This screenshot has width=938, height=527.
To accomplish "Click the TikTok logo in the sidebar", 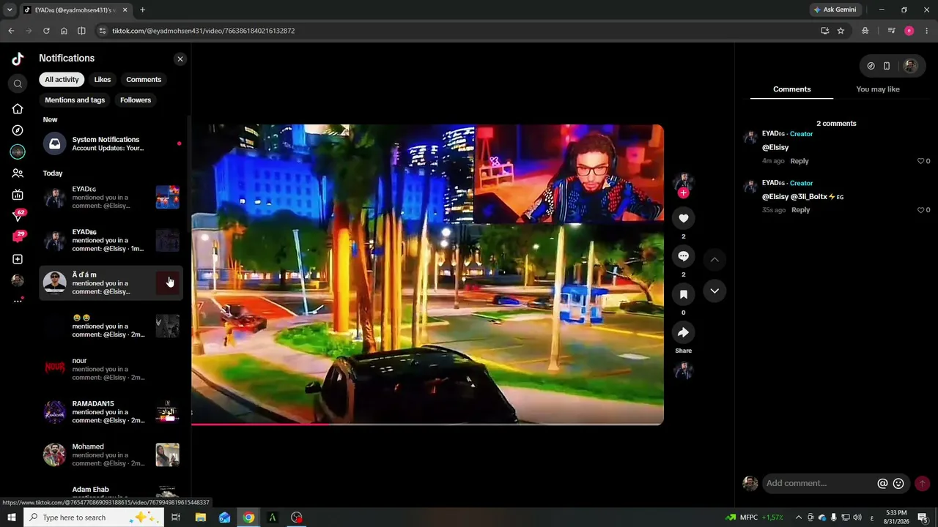I will click(x=18, y=59).
